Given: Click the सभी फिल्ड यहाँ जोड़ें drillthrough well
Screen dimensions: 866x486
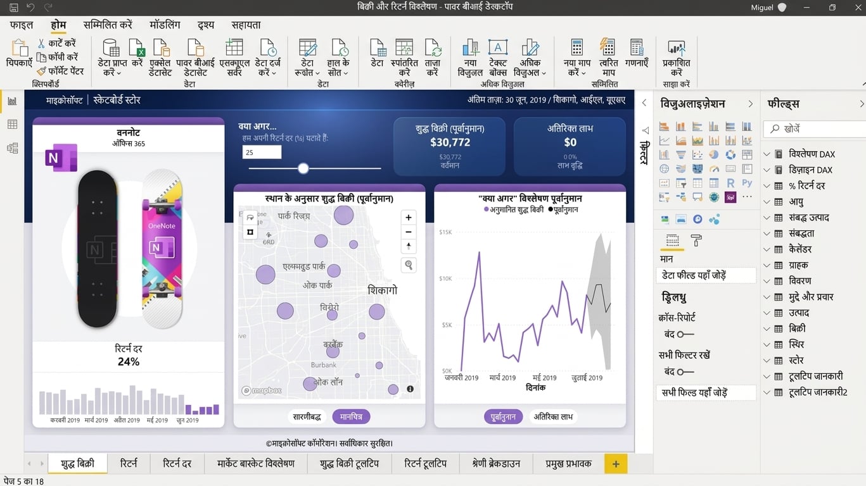Looking at the screenshot, I should pos(706,392).
